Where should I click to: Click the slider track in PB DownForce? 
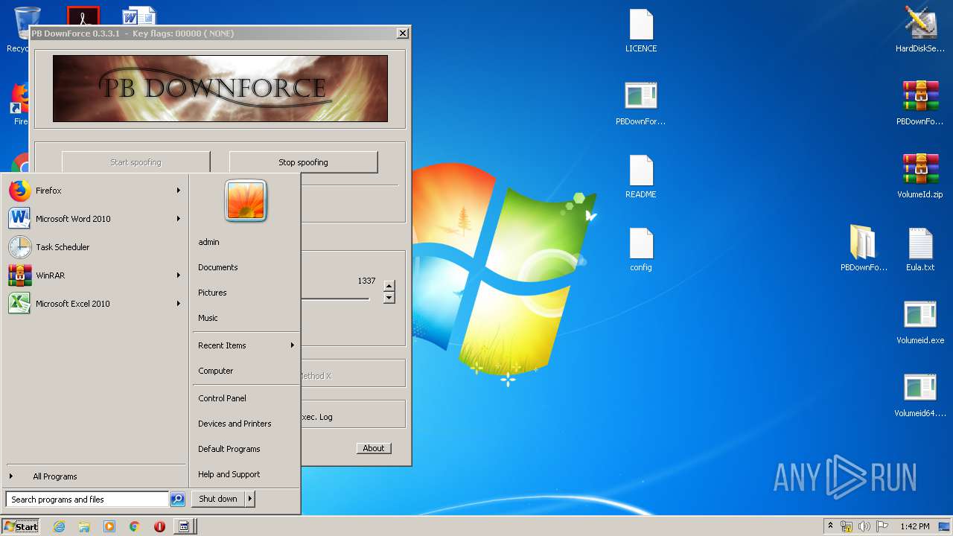click(335, 299)
